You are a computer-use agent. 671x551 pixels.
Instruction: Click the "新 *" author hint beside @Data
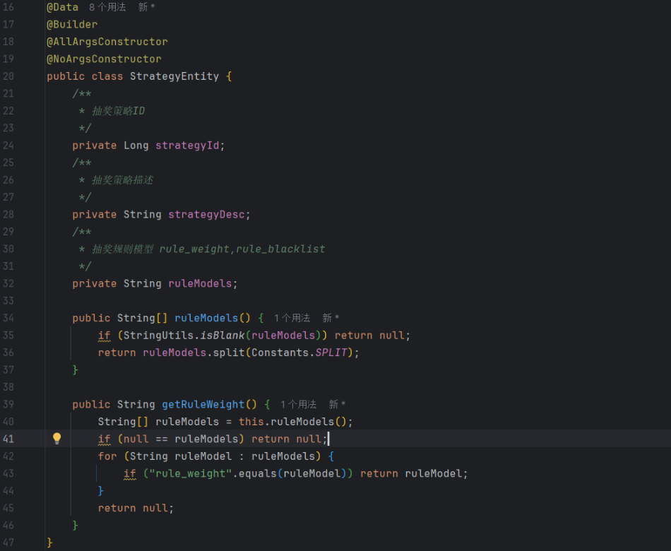pos(146,7)
